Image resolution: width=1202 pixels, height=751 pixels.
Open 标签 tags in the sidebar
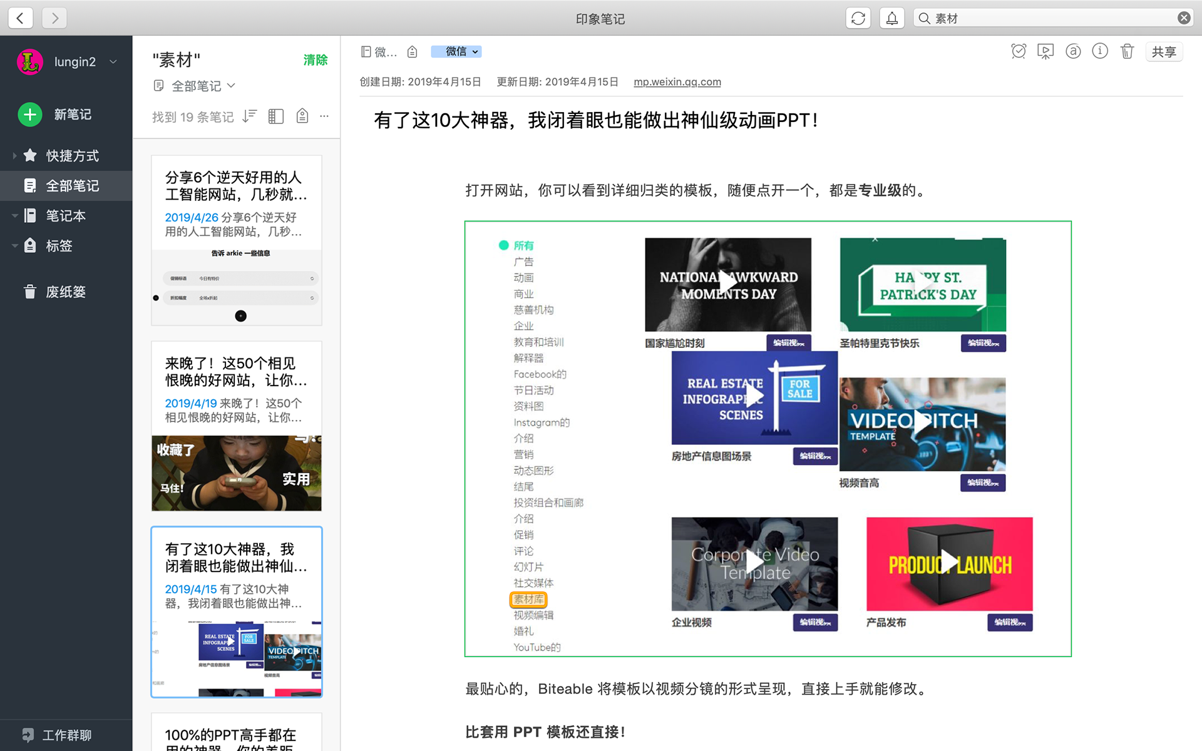(x=59, y=245)
